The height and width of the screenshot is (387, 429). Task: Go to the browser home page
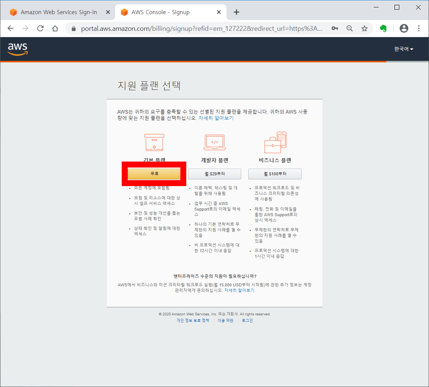(x=55, y=29)
